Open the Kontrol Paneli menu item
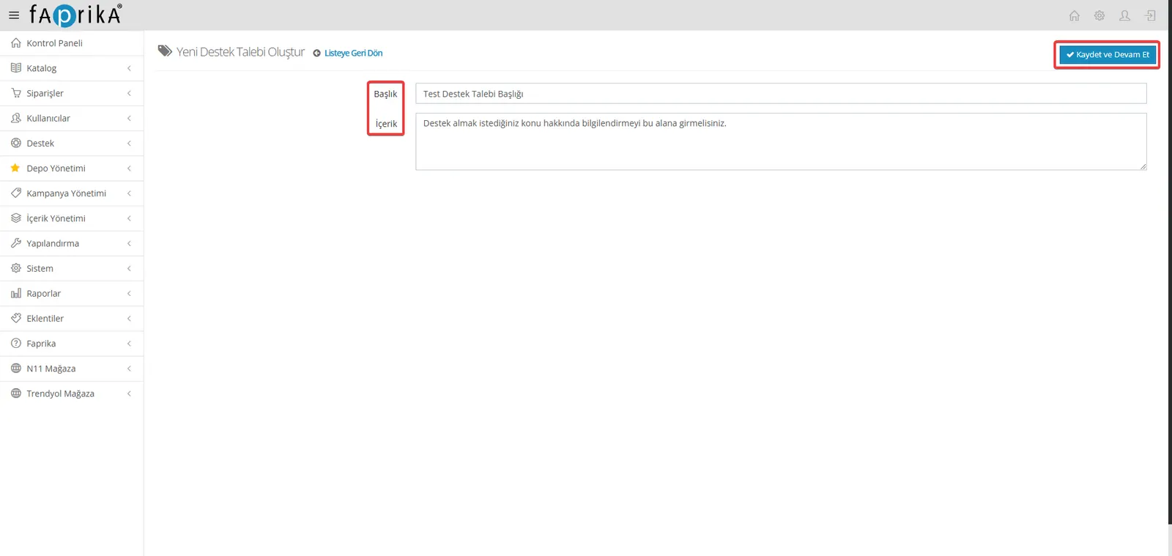1172x556 pixels. [72, 43]
